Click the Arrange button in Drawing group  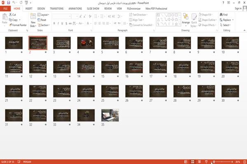pos(186,20)
